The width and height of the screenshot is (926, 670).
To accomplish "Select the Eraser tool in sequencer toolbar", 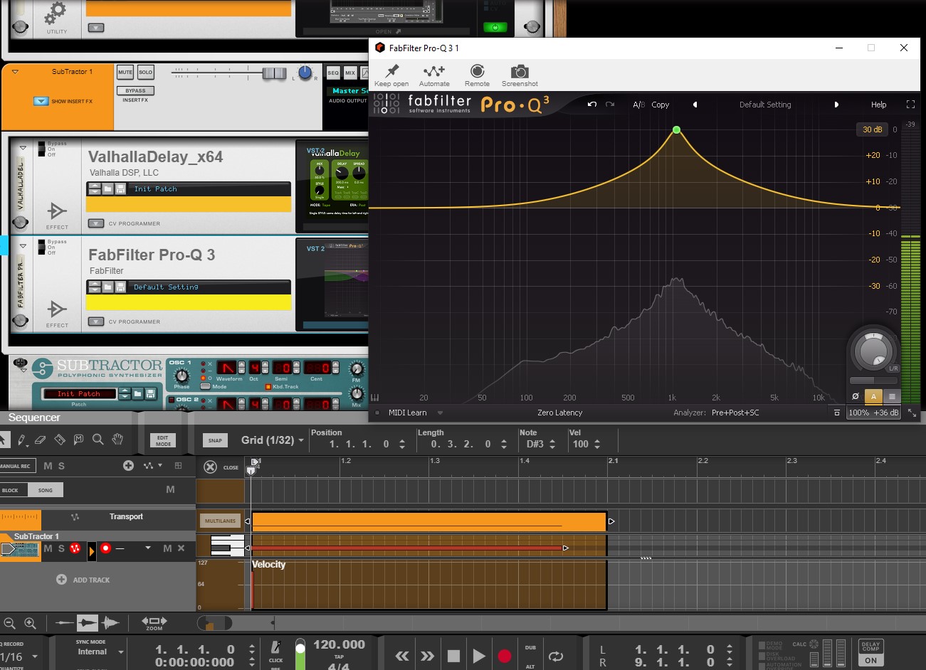I will click(41, 440).
